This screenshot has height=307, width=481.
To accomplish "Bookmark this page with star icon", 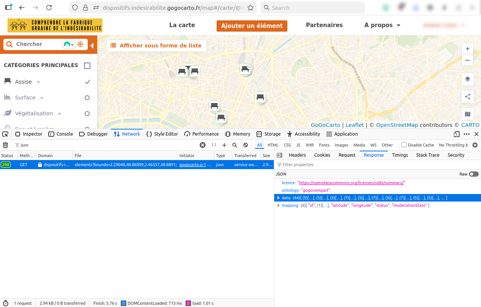I will click(x=250, y=8).
